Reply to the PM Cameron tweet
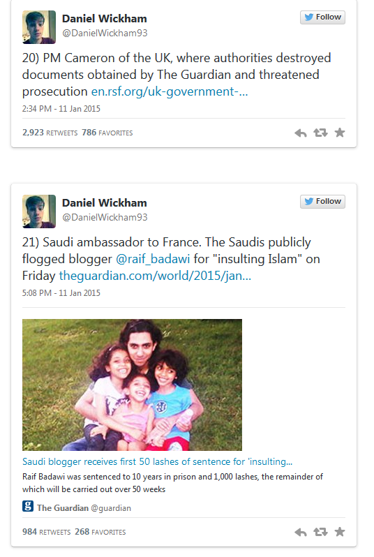Screen dimensions: 374x557 coord(301,133)
